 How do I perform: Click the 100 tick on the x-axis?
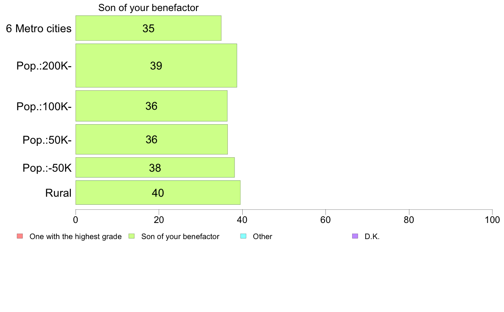492,220
